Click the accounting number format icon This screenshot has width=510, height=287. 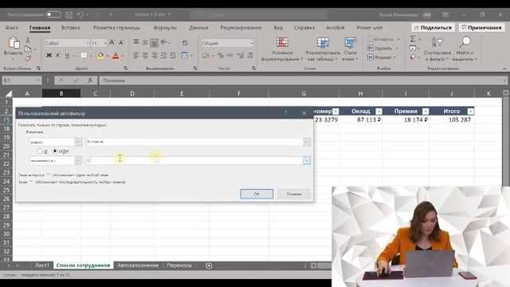coord(206,56)
